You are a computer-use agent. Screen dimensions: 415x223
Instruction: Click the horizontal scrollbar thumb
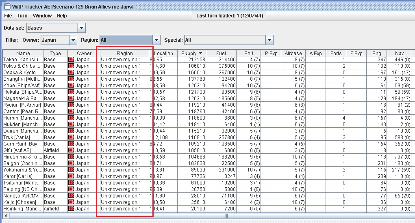click(226, 216)
